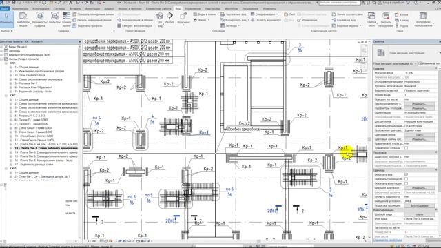Switch to the Structure (Конструкция) ribbon tab
Viewport: 441px width, 248px height.
point(41,9)
